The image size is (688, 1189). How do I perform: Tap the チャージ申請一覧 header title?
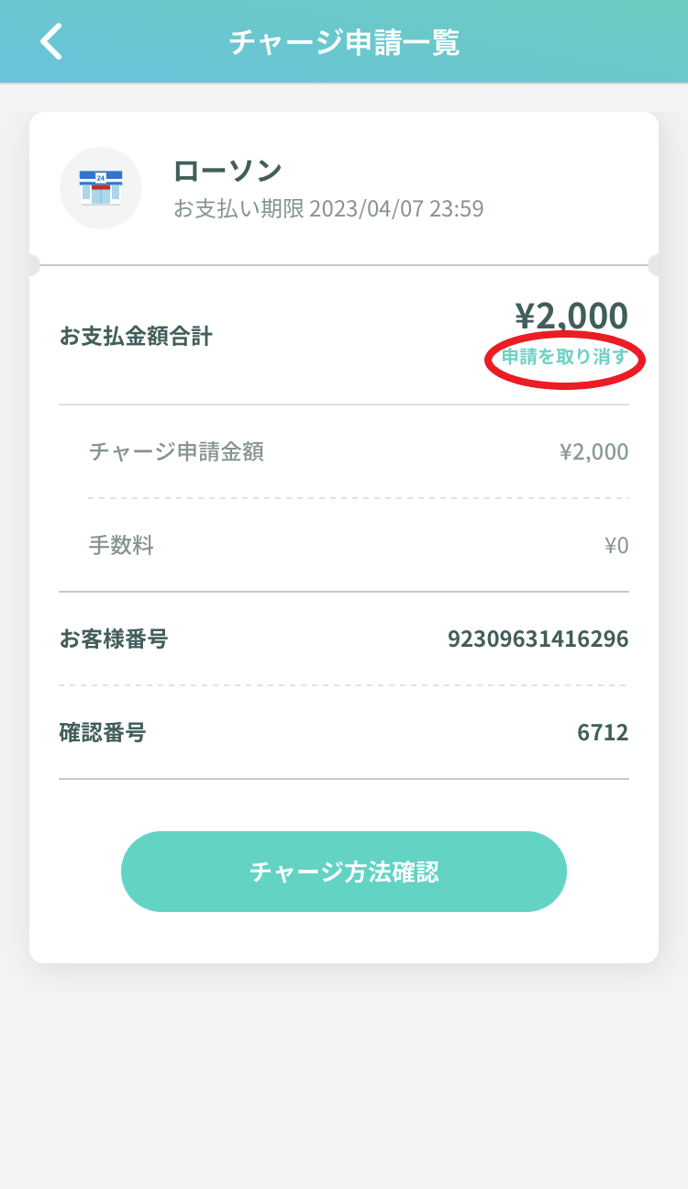point(344,42)
